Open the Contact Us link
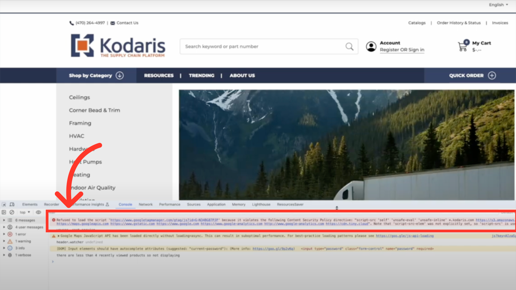 127,23
